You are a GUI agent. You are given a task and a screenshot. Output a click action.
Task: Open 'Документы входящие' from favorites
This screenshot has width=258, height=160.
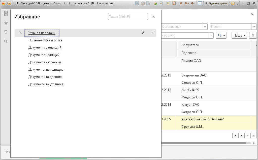(x=45, y=77)
